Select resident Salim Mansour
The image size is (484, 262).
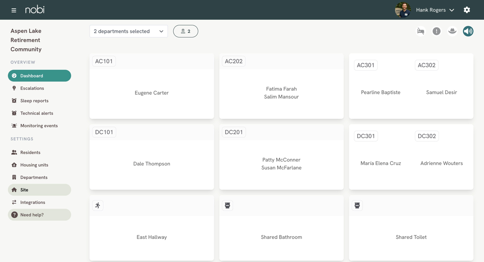click(x=281, y=97)
